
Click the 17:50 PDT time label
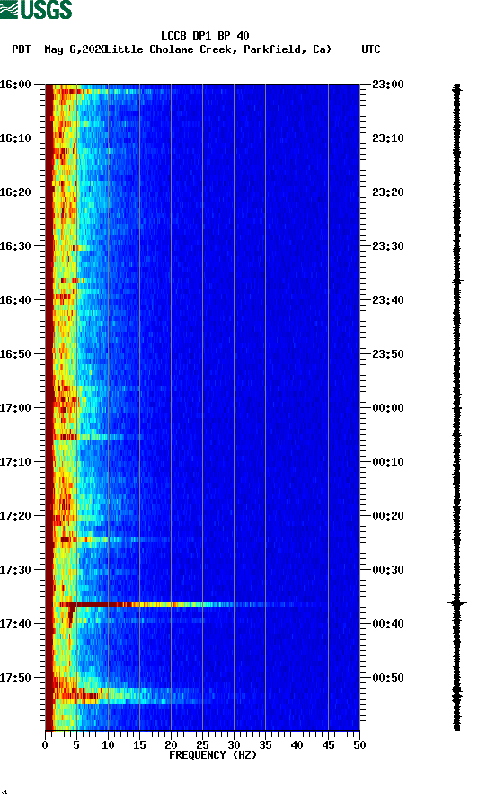15,678
